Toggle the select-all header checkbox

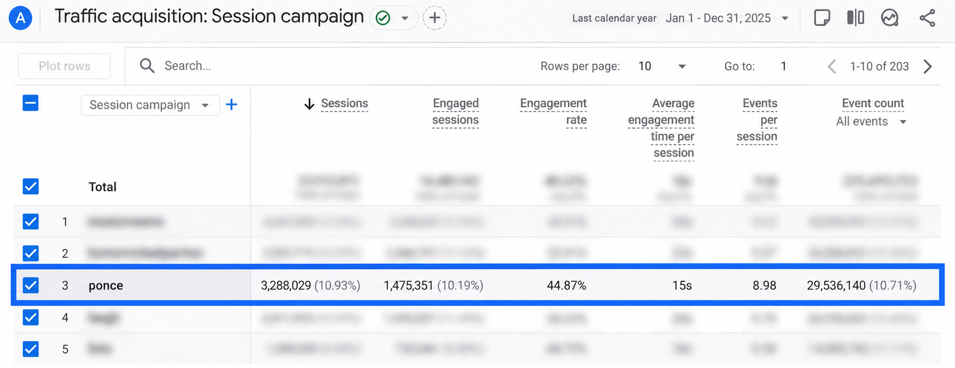(31, 103)
